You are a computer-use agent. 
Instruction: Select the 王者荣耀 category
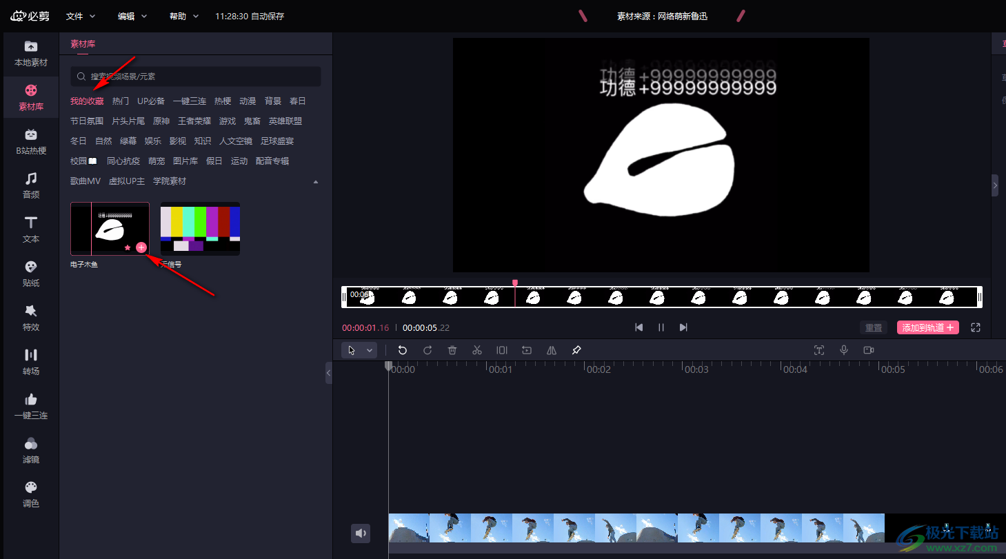(x=194, y=121)
